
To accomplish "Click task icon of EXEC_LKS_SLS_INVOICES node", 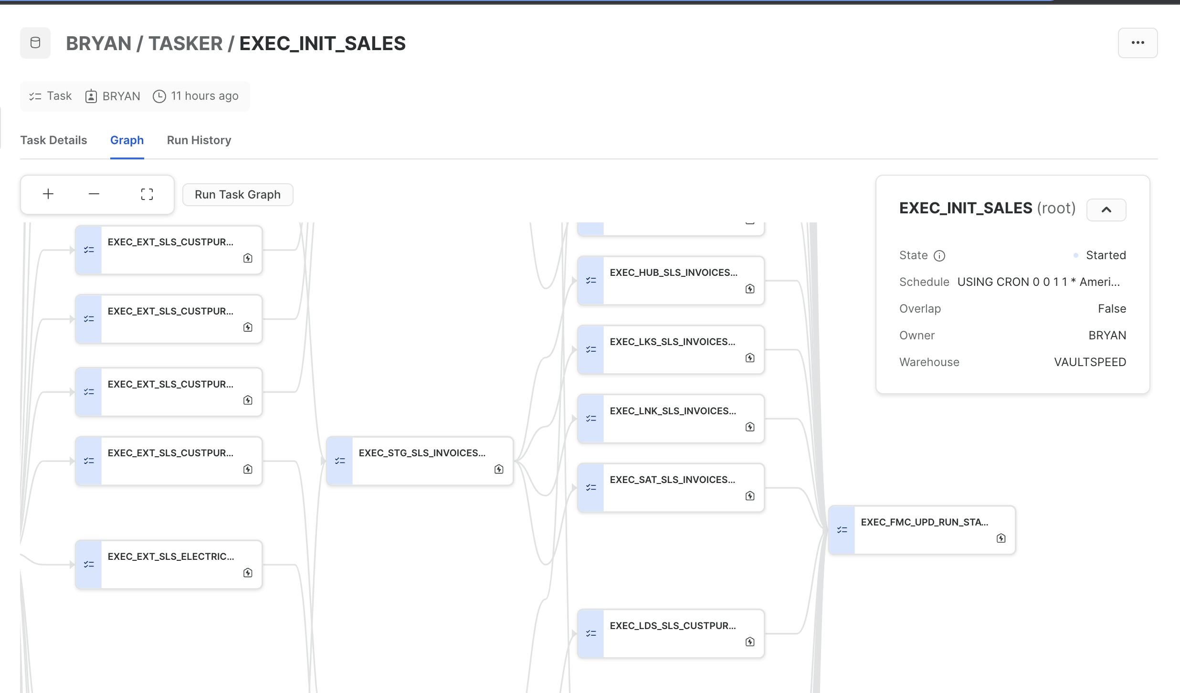I will click(x=591, y=349).
